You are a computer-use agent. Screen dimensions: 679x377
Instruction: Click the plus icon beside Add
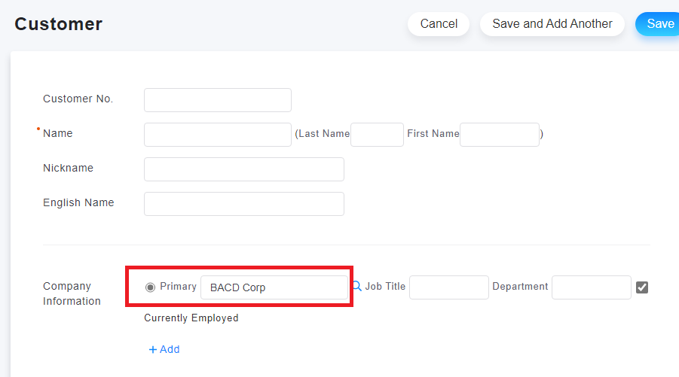click(x=152, y=349)
